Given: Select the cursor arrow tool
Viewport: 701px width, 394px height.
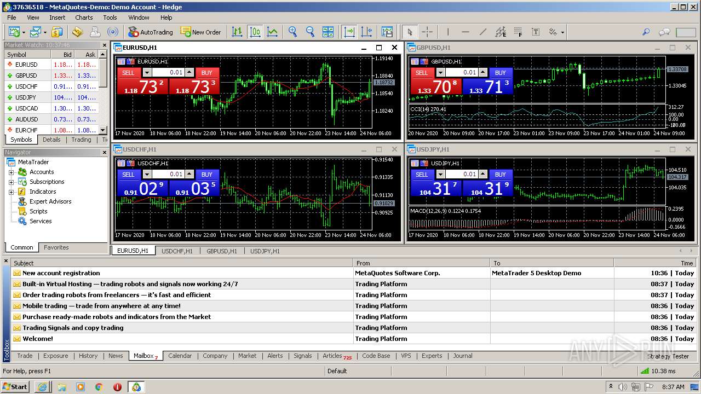Looking at the screenshot, I should pos(410,32).
